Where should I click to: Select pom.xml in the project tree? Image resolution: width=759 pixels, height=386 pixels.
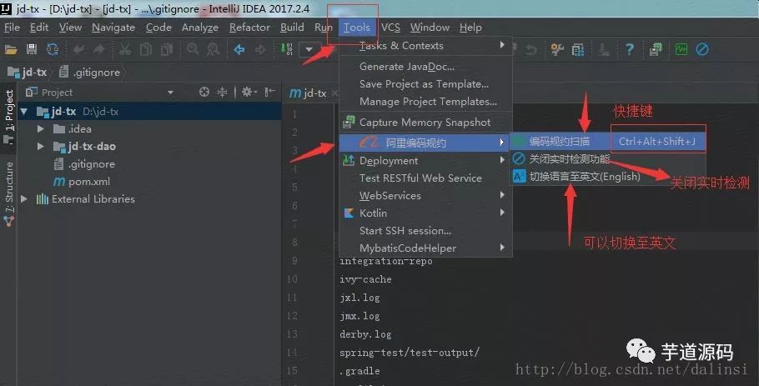(82, 182)
